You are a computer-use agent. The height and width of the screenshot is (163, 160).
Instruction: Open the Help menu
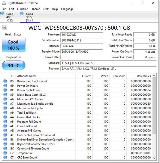point(55,9)
